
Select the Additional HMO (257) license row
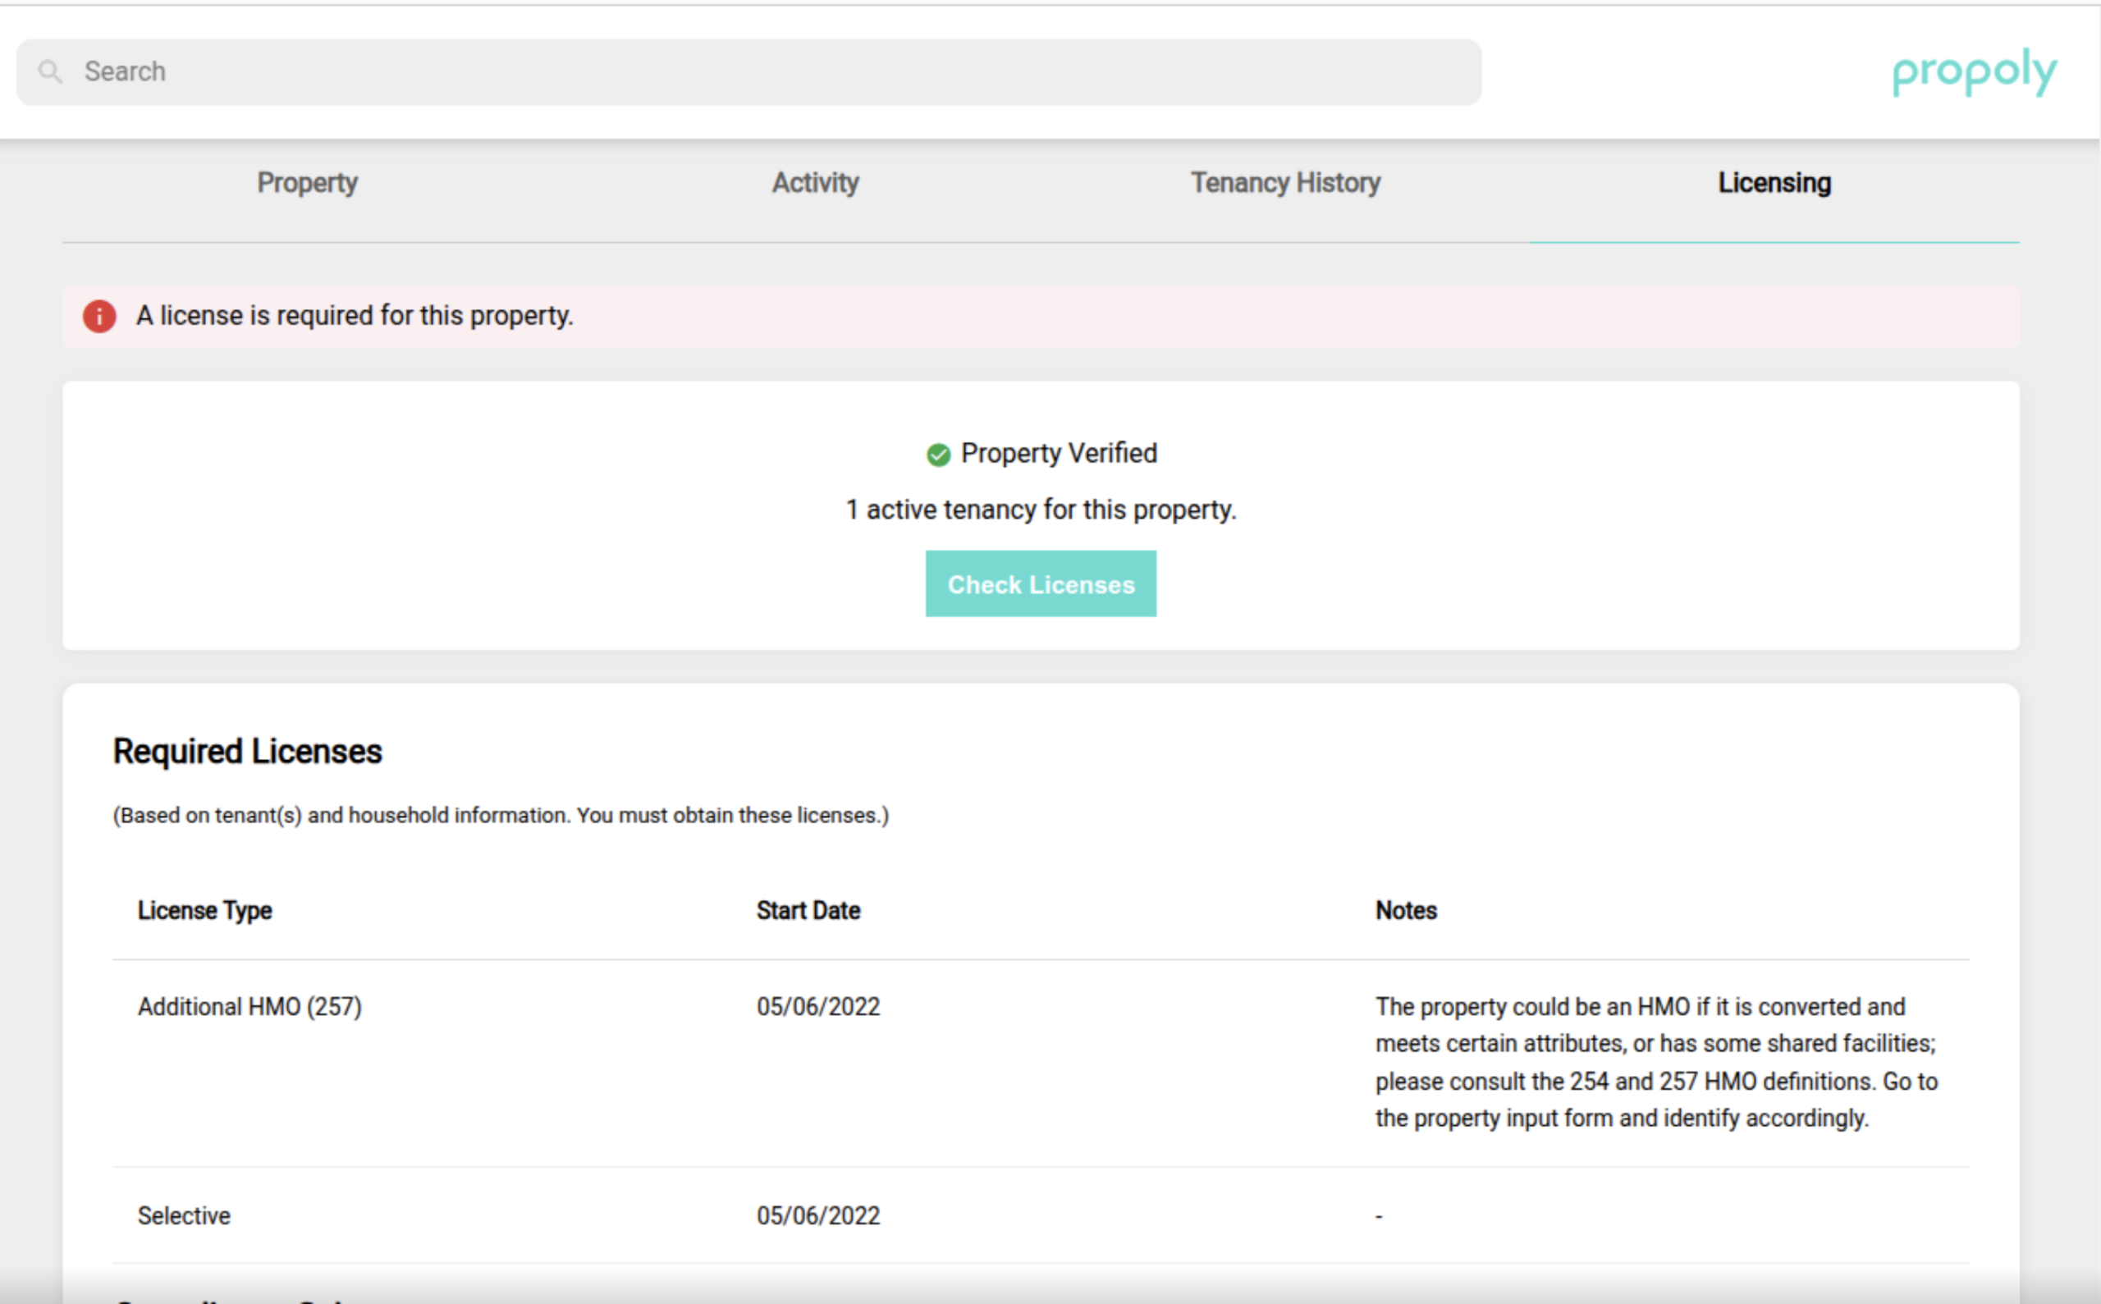[x=249, y=1006]
